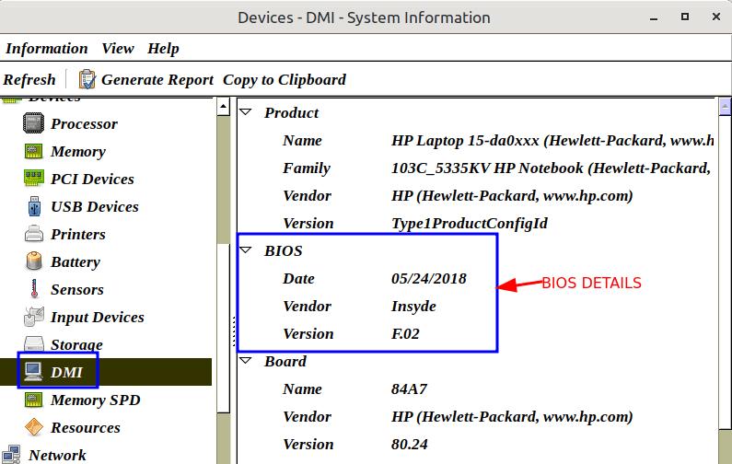The image size is (732, 464).
Task: Open the Help menu
Action: pyautogui.click(x=163, y=49)
